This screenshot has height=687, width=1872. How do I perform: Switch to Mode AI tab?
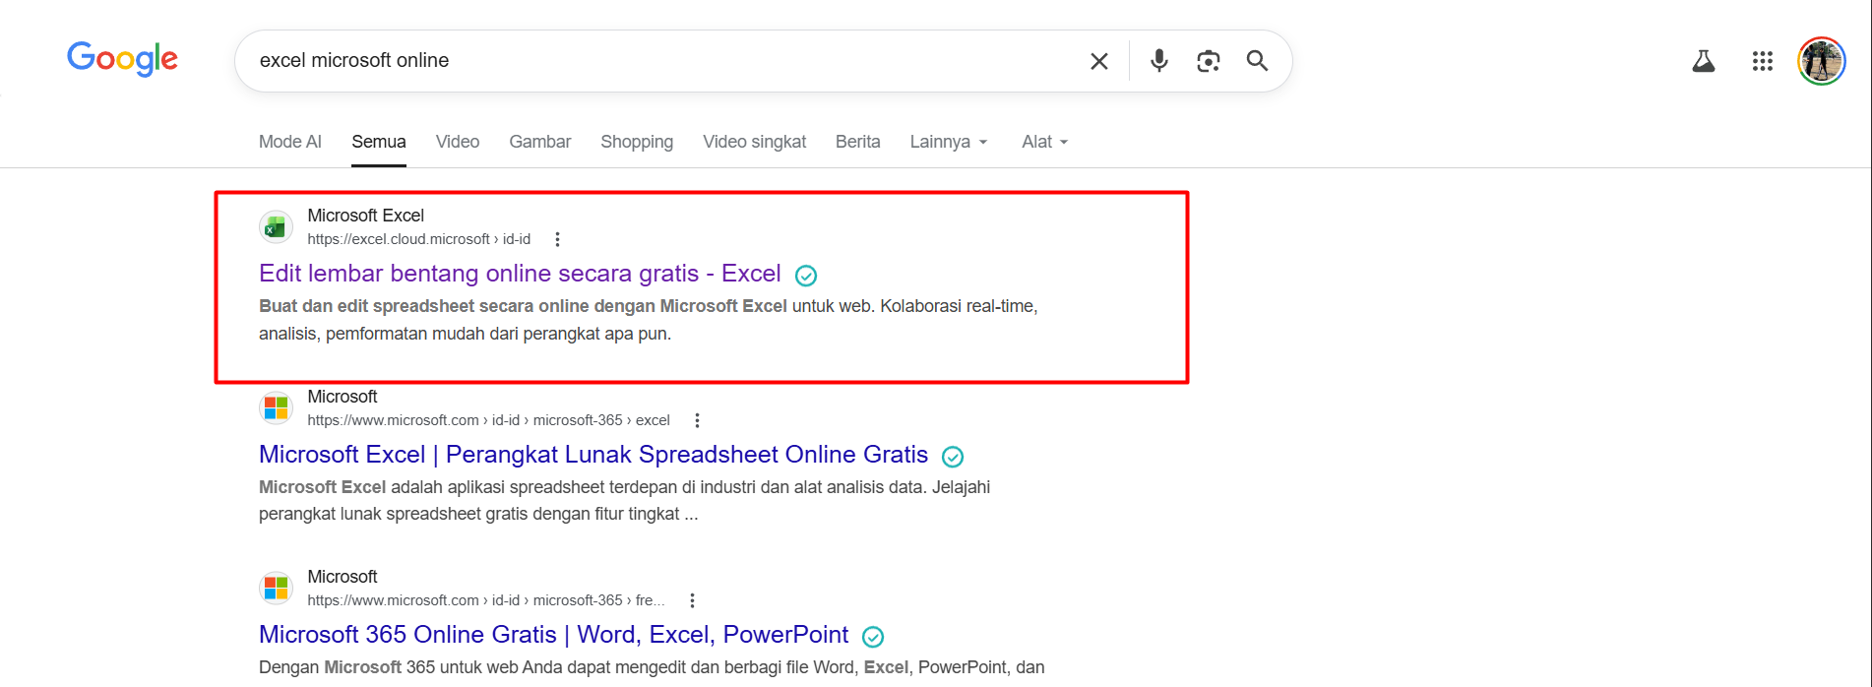tap(290, 142)
